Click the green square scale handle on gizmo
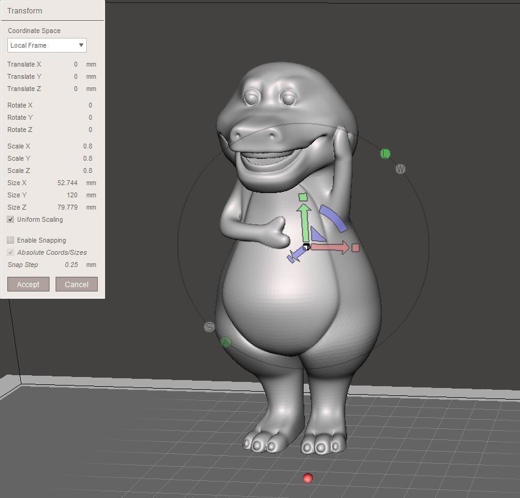Screen dimensions: 520x498 [x=303, y=197]
